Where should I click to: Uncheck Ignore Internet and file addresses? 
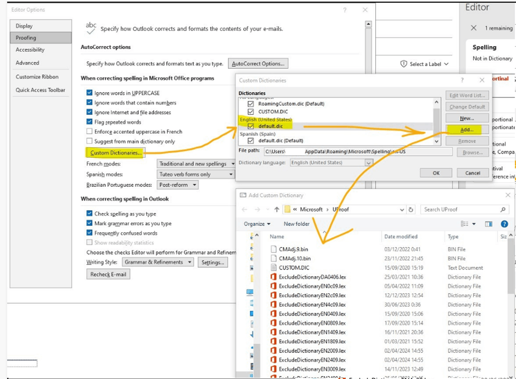pyautogui.click(x=89, y=112)
